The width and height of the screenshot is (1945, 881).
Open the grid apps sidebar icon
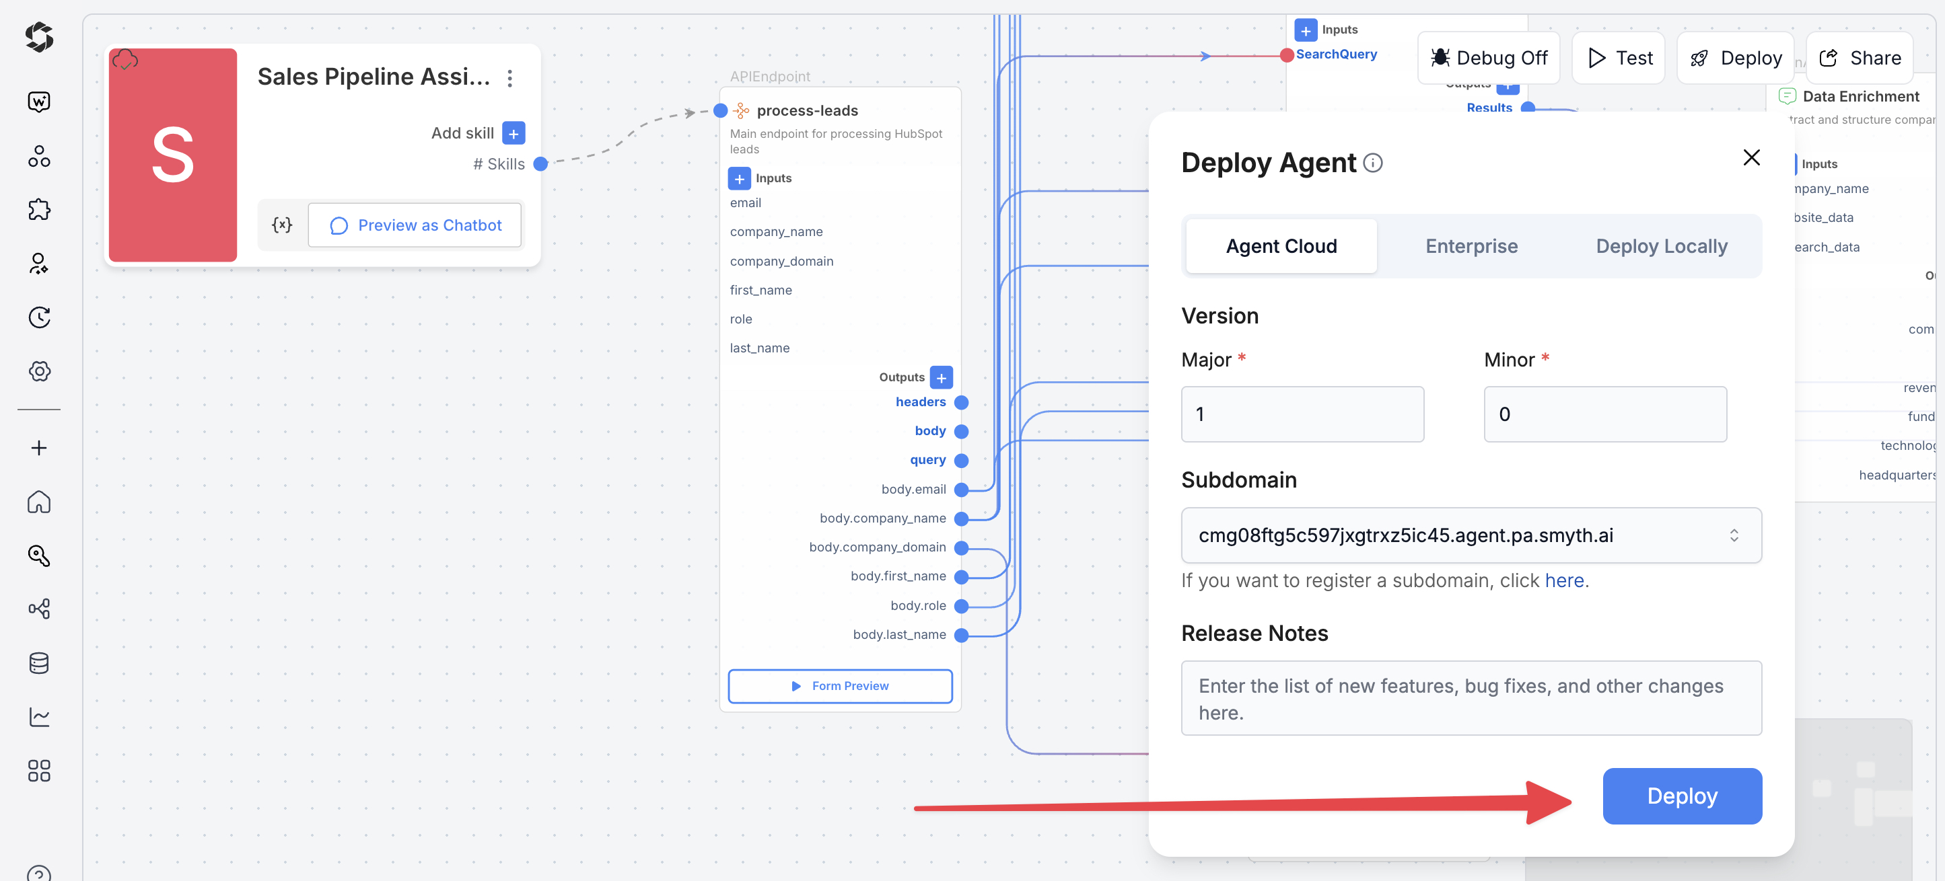[x=38, y=770]
